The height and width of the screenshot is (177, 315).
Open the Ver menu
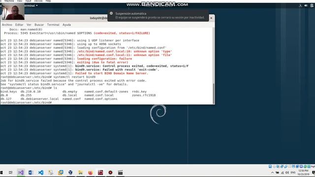point(29,25)
